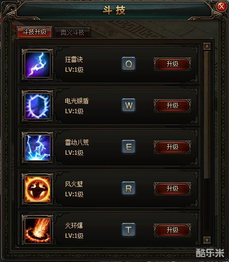
Task: Select the 电光银盾 shield skill icon
Action: pos(38,106)
